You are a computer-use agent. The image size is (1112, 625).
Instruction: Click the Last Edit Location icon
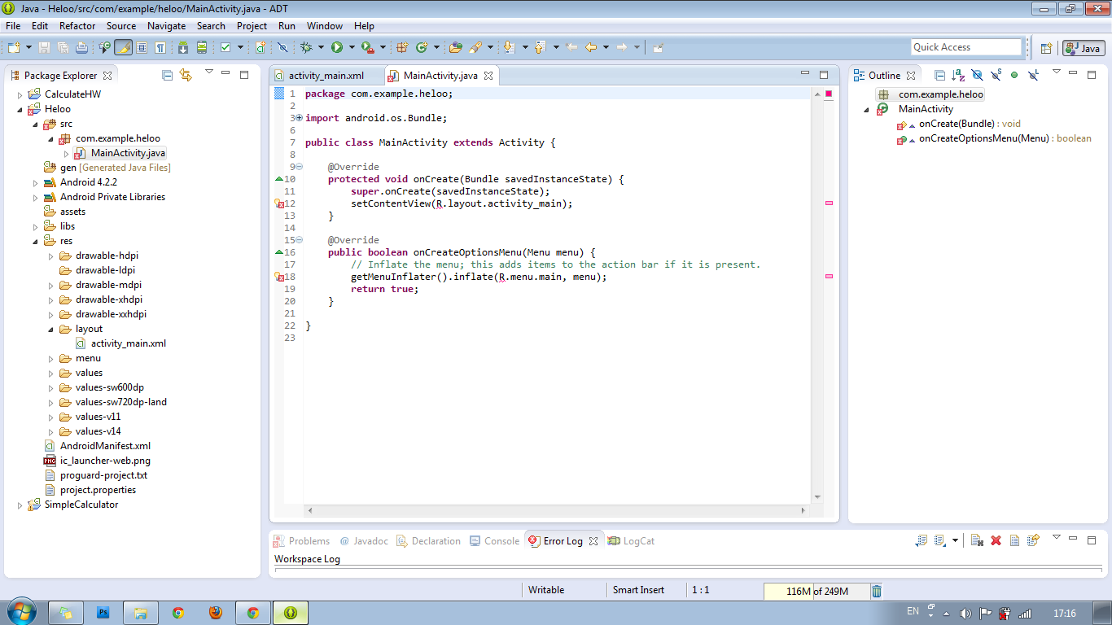tap(571, 47)
